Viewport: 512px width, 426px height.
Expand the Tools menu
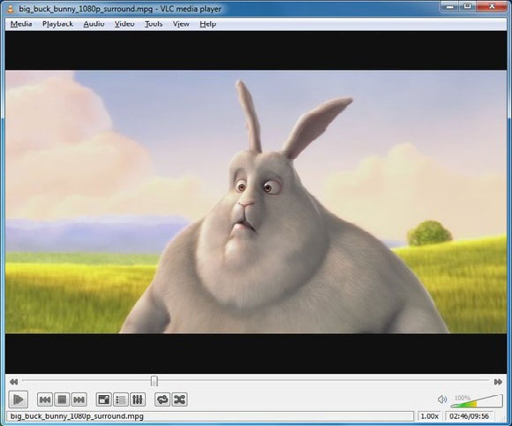[154, 24]
